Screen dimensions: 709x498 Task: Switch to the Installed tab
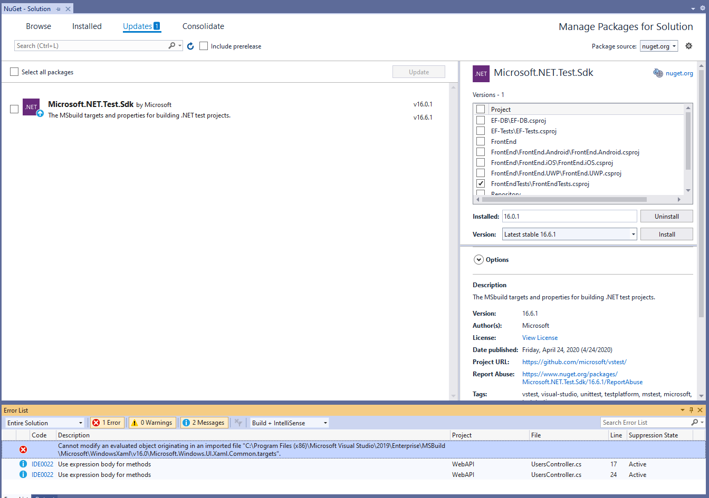[87, 26]
